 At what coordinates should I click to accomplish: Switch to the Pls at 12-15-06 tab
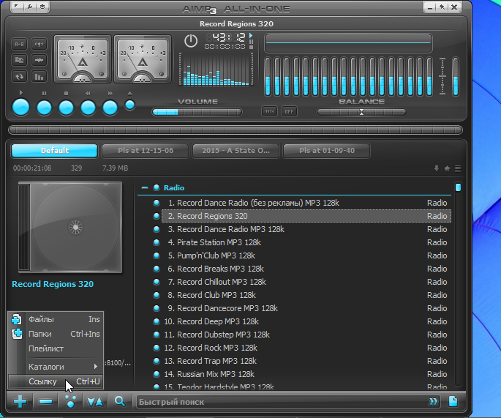(143, 151)
